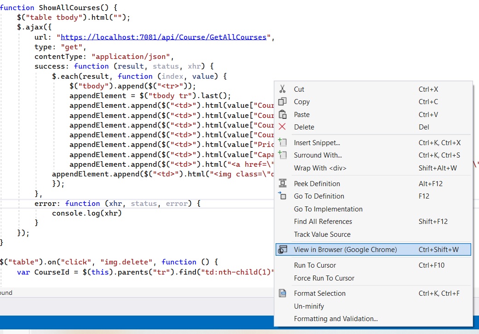
Task: Click the Paste clipboard icon
Action: click(283, 114)
